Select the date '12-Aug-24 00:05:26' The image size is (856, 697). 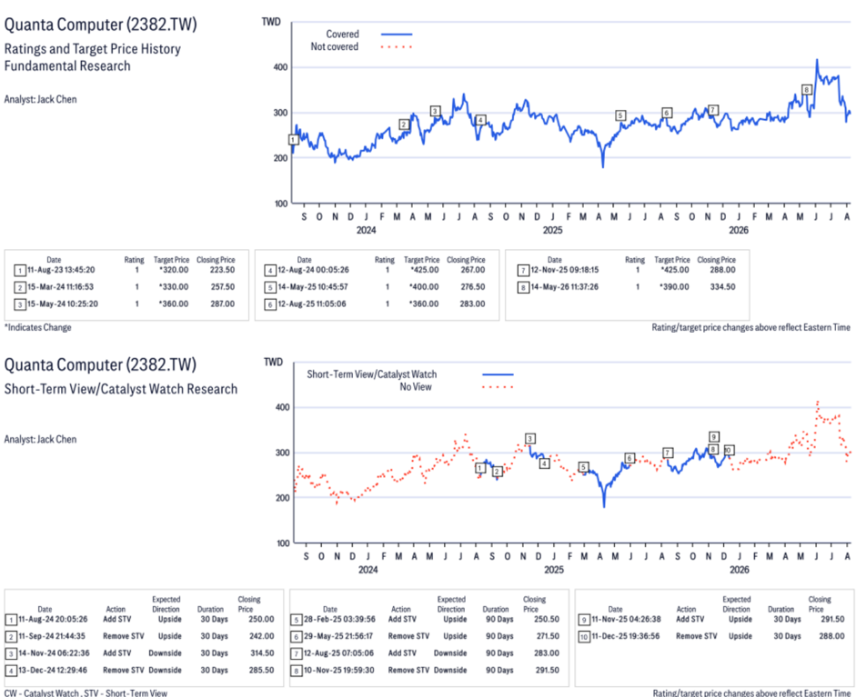coord(313,270)
